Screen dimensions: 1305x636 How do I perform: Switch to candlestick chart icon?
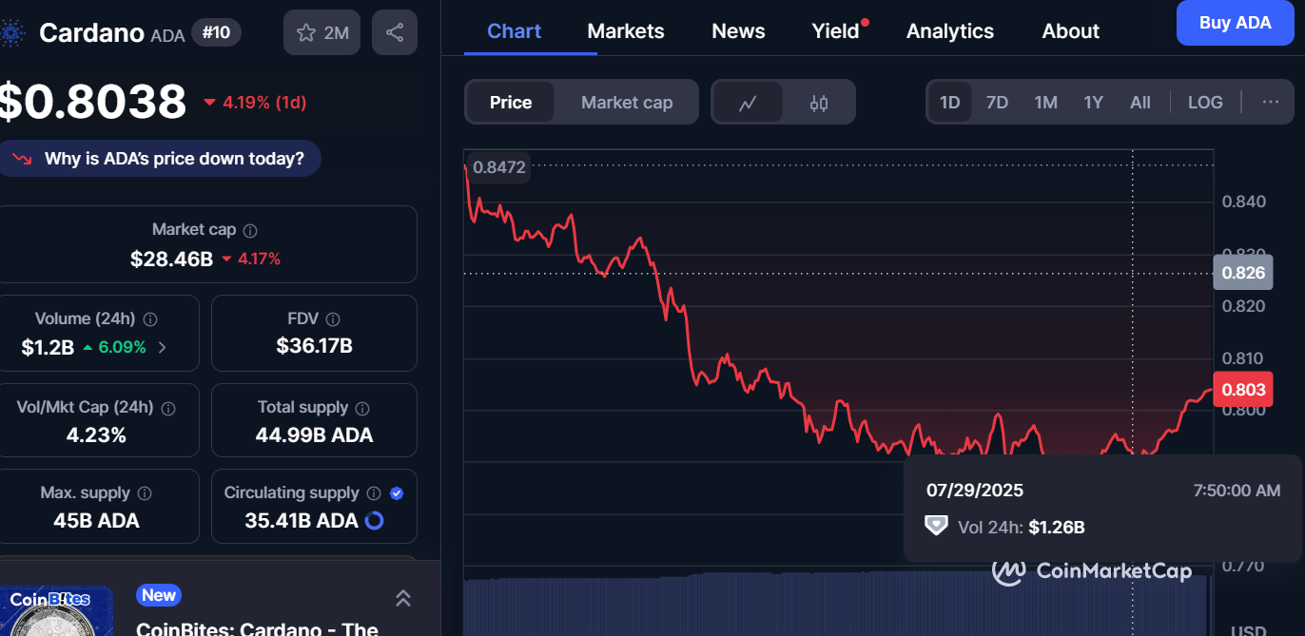tap(819, 103)
